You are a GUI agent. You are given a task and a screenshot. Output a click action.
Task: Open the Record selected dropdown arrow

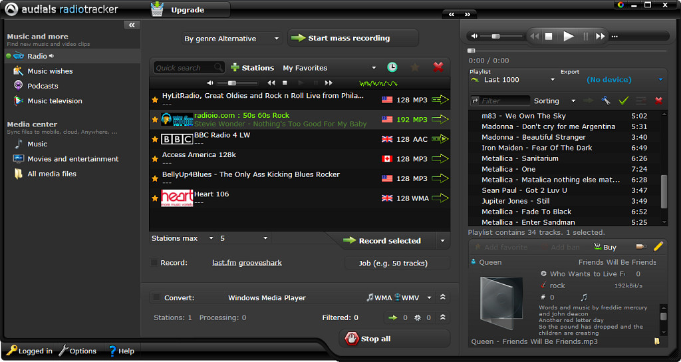click(442, 241)
